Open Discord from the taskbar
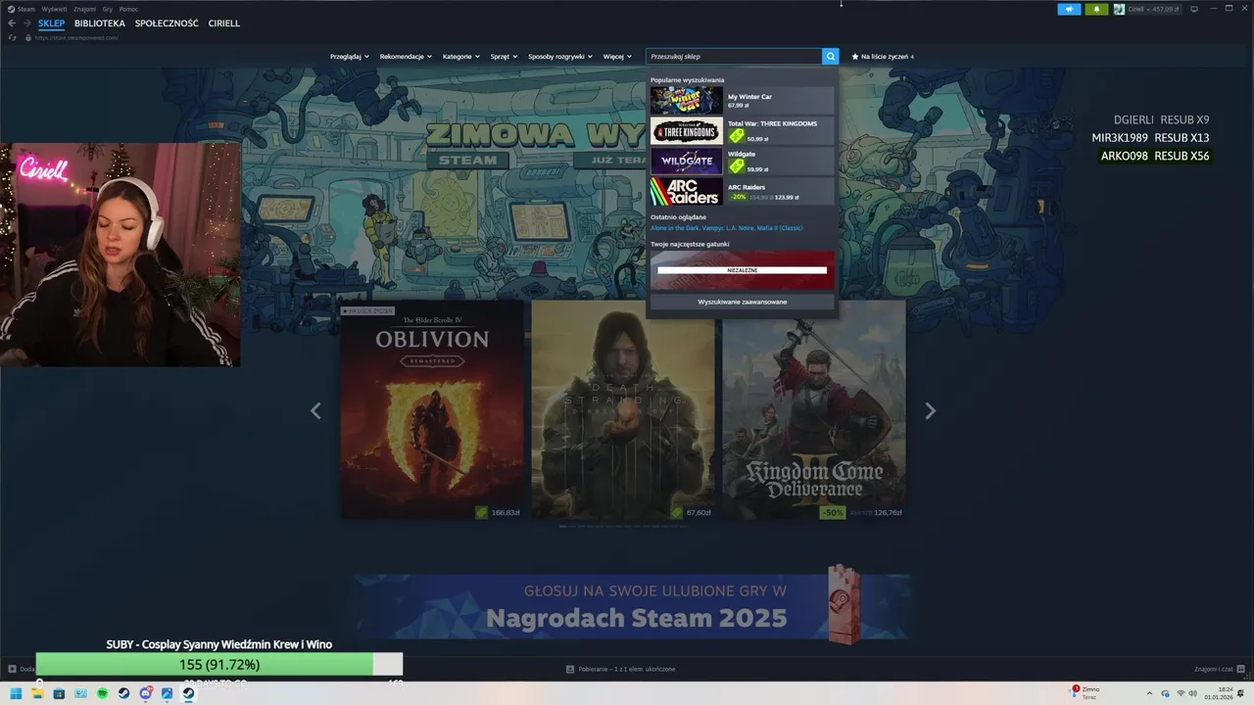This screenshot has height=705, width=1254. (145, 693)
